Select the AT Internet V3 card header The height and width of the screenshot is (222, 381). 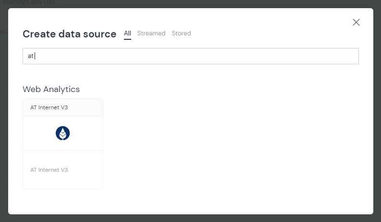63,107
